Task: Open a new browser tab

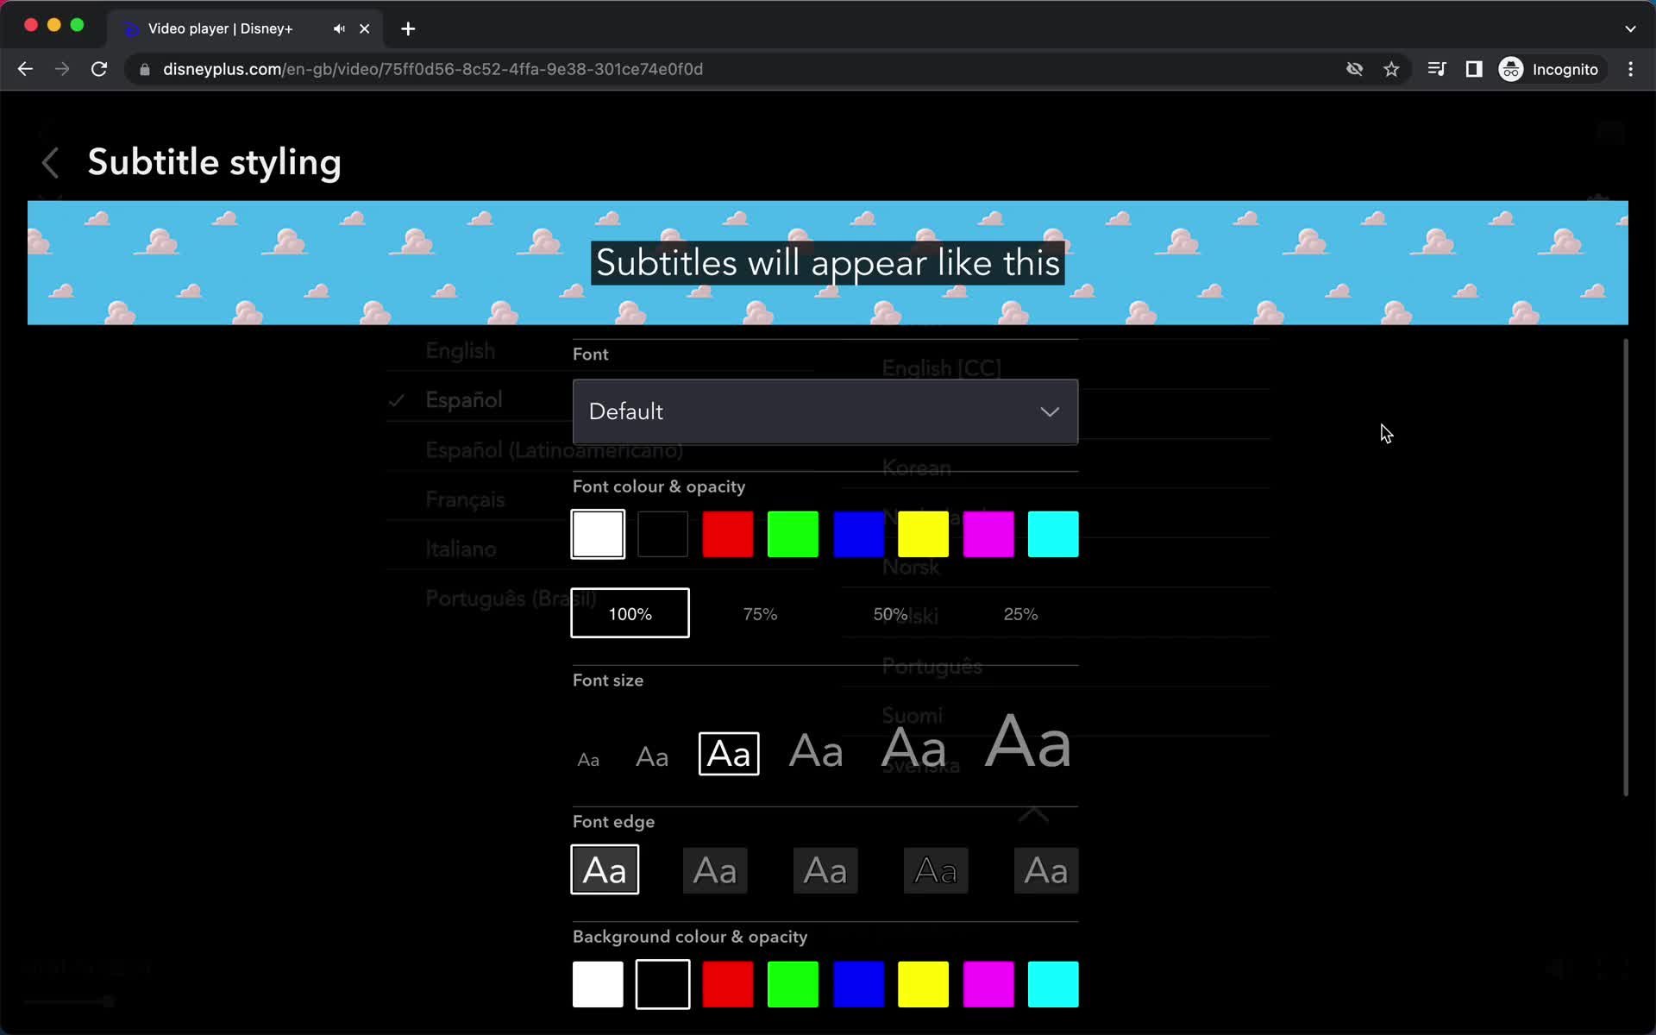Action: coord(408,28)
